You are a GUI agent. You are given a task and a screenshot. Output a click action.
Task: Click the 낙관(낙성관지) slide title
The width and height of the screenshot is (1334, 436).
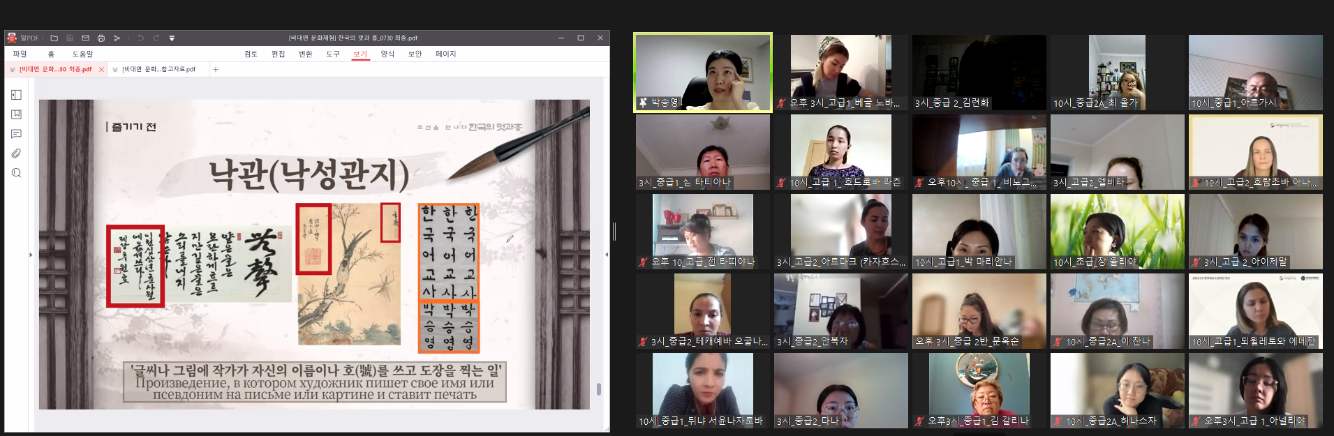click(x=309, y=174)
